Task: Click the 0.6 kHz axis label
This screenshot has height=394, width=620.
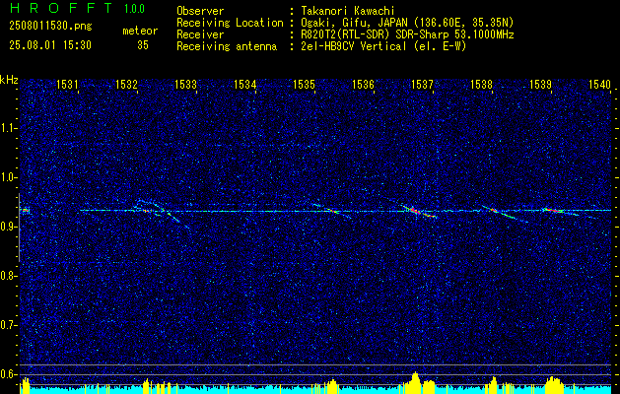Action: tap(8, 374)
